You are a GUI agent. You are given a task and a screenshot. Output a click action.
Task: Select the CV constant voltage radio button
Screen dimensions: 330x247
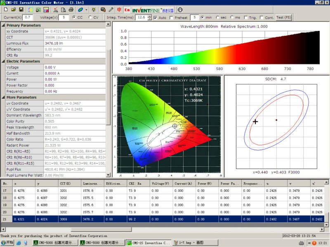click(90, 17)
